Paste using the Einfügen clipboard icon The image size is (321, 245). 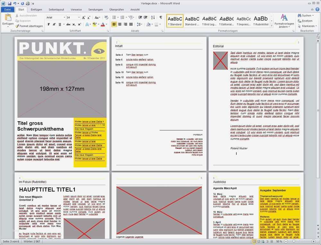[x=8, y=18]
